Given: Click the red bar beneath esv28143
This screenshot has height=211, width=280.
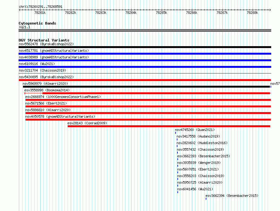Looking at the screenshot, I should pos(169,126).
